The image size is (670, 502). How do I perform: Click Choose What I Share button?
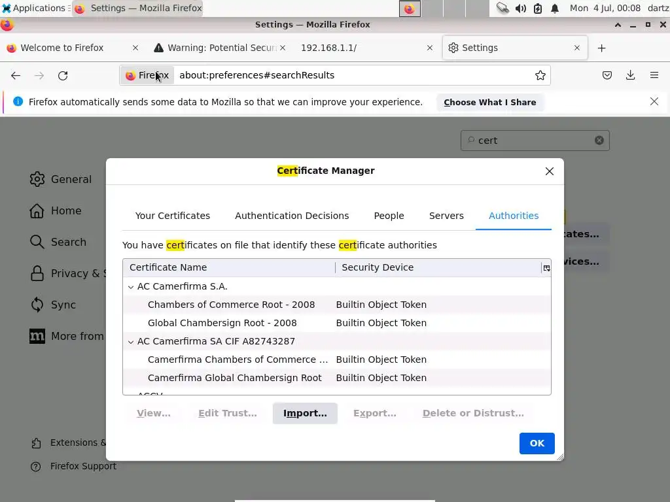coord(489,103)
